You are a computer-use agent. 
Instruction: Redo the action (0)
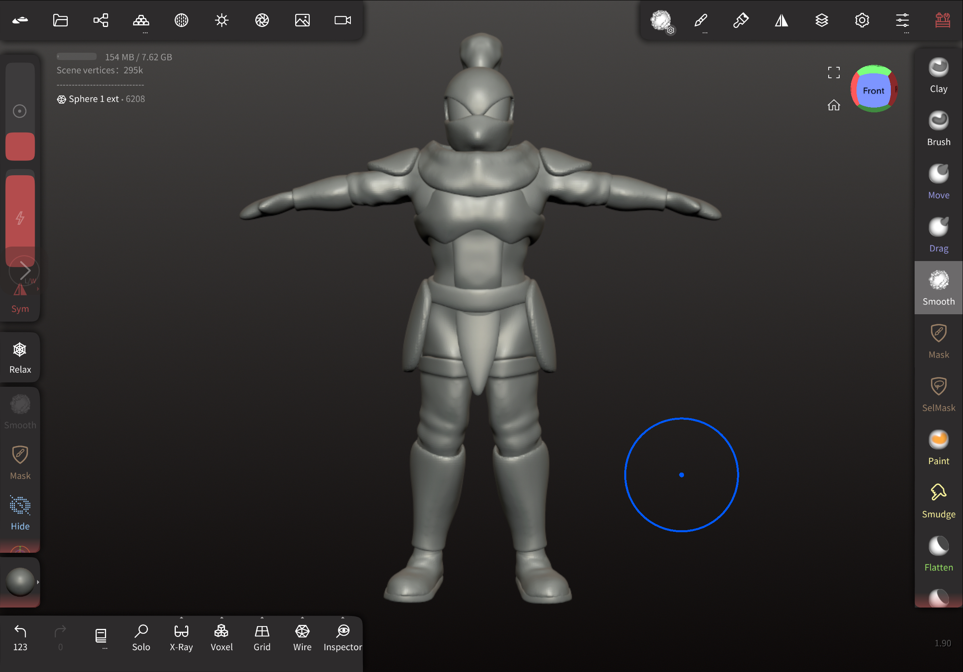tap(60, 638)
